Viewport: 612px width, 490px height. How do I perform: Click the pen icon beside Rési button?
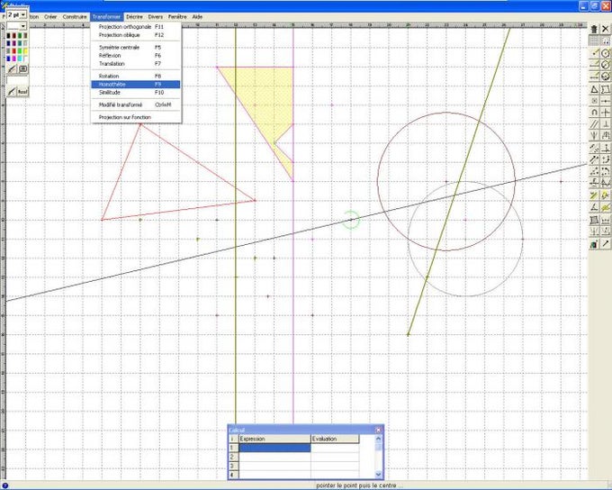[12, 92]
